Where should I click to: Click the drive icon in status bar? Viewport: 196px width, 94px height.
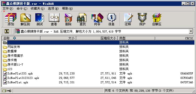[x=4, y=91]
